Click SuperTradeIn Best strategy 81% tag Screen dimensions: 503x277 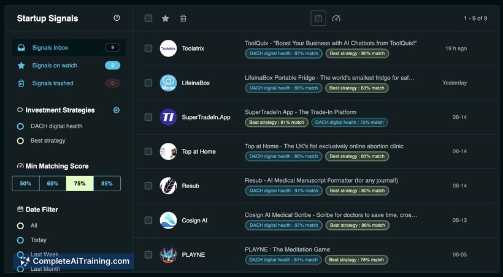point(277,122)
